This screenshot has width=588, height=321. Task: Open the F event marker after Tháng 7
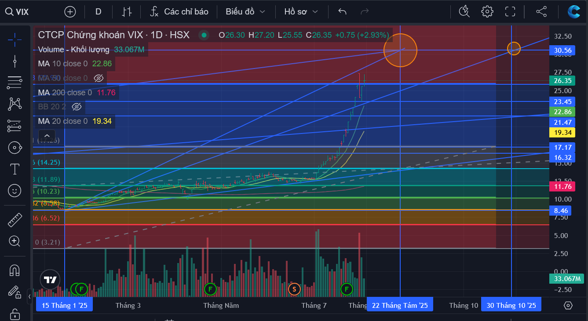pos(347,289)
